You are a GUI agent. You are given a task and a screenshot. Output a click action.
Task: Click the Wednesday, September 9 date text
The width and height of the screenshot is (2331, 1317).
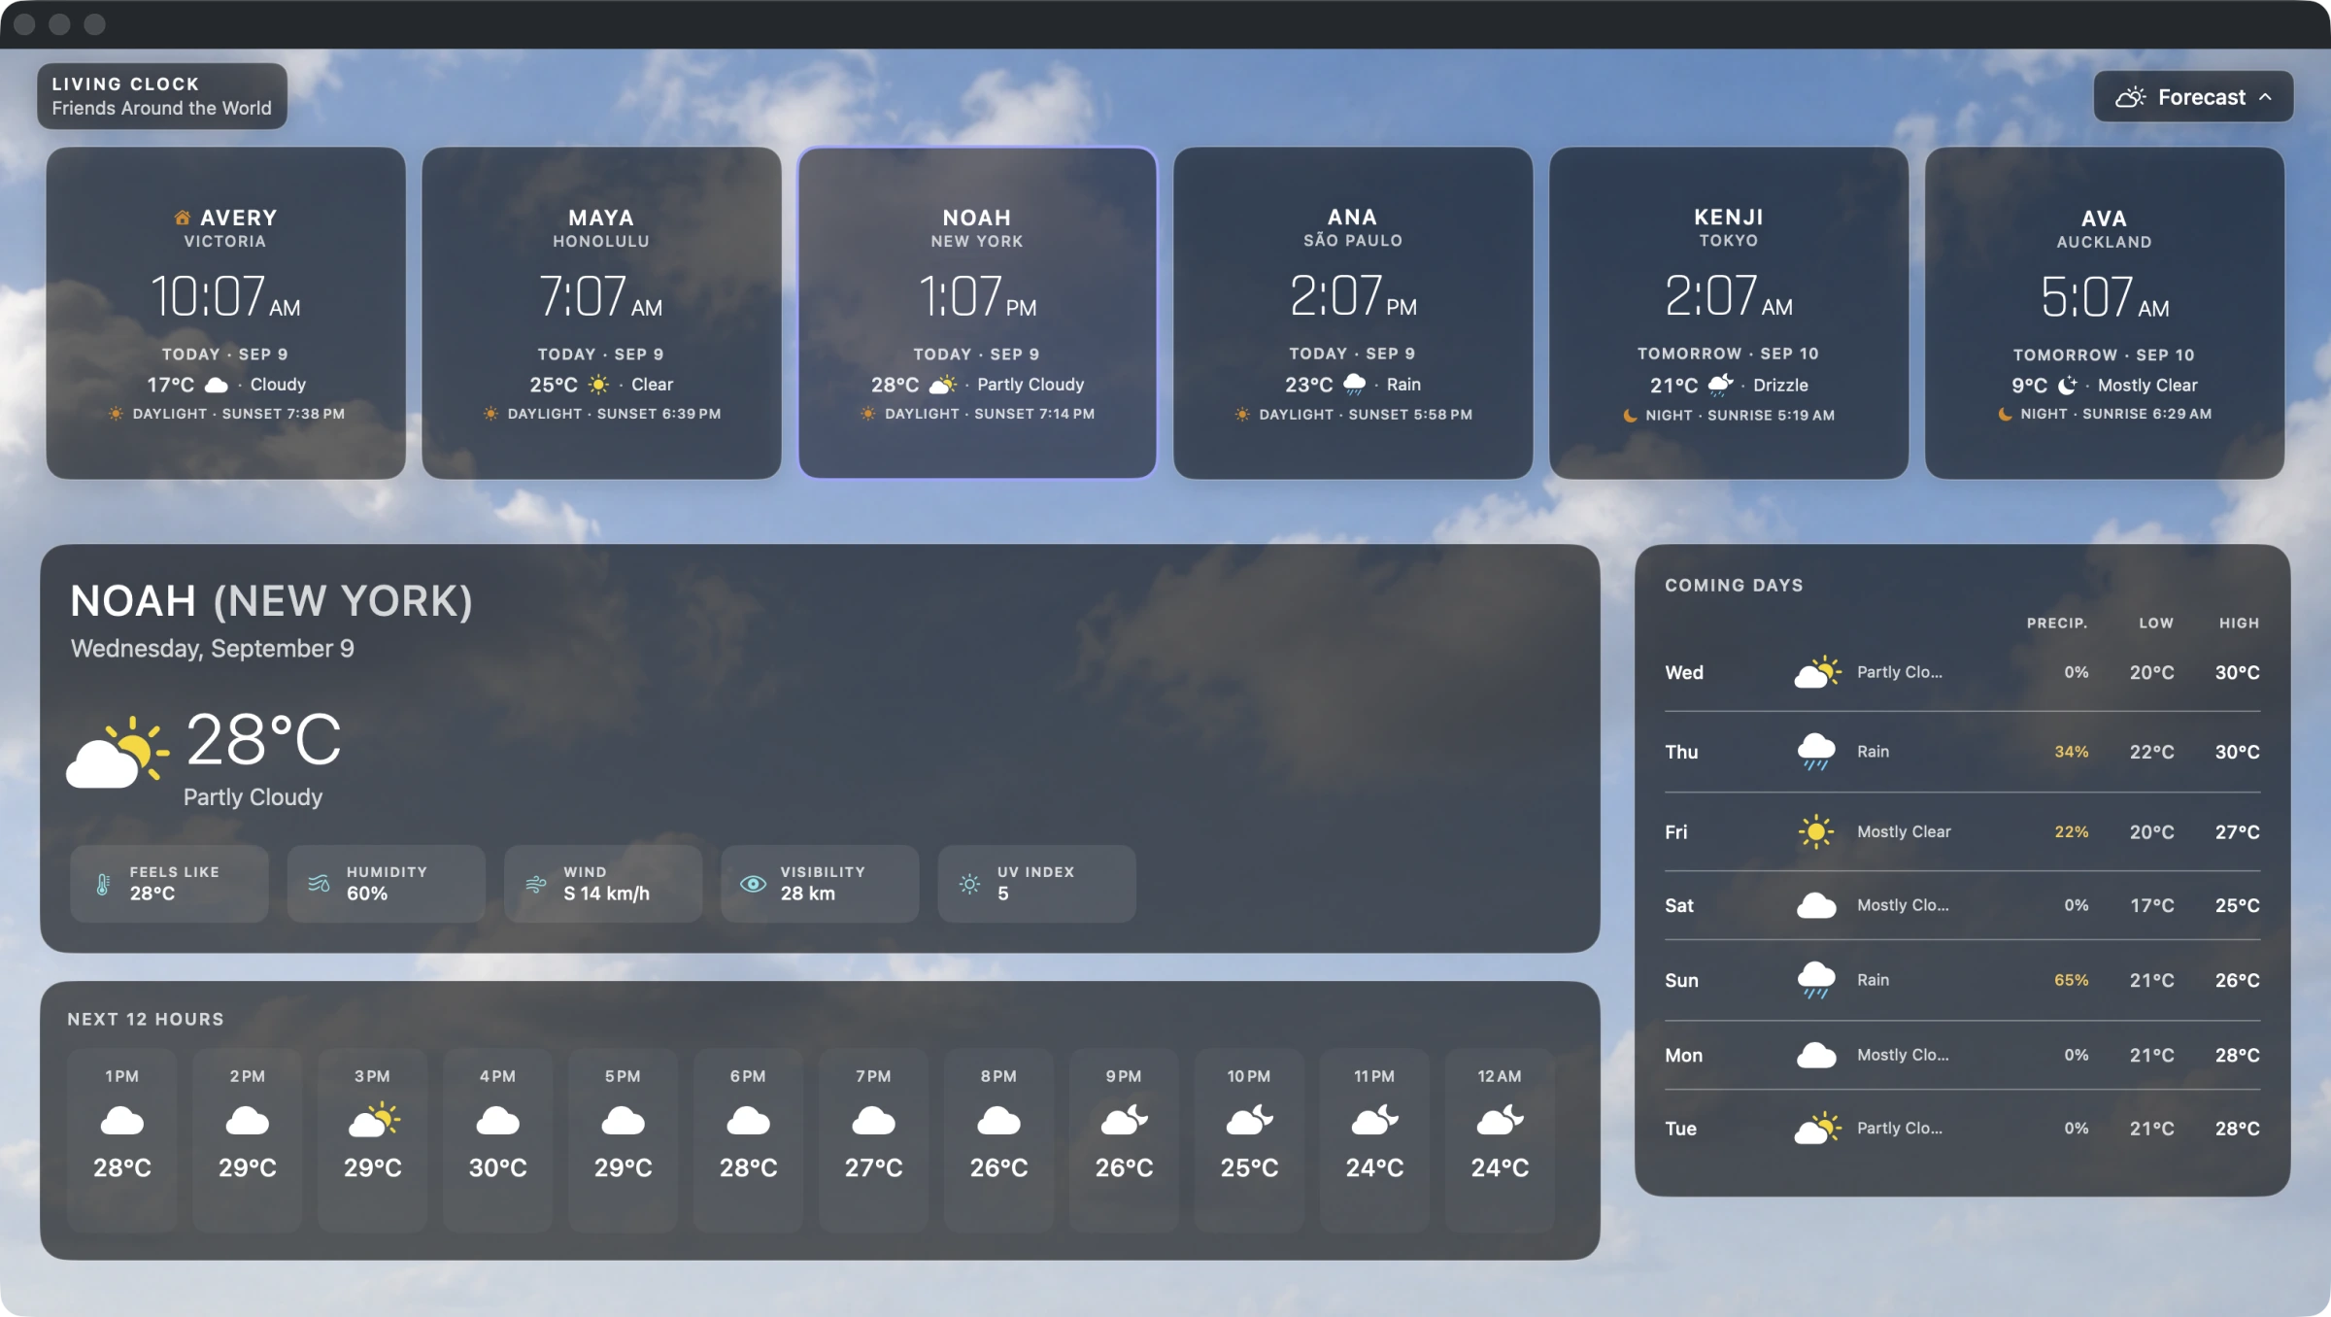[212, 649]
